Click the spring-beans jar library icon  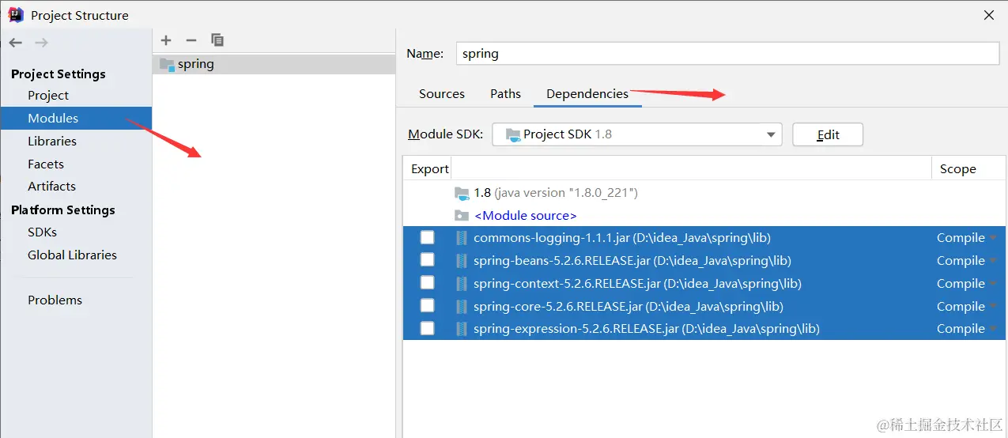point(462,260)
